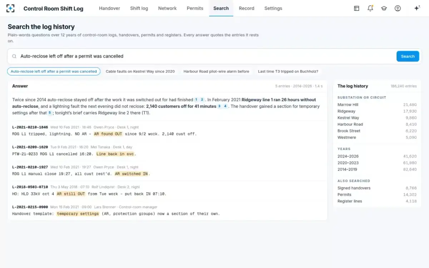
Task: Click the magnifier icon inside the search box
Action: pyautogui.click(x=15, y=56)
